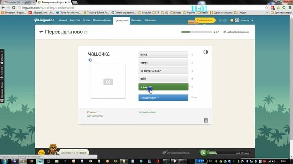This screenshot has width=293, height=164.
Task: Click the gold coin icon in the header
Action: tap(232, 20)
